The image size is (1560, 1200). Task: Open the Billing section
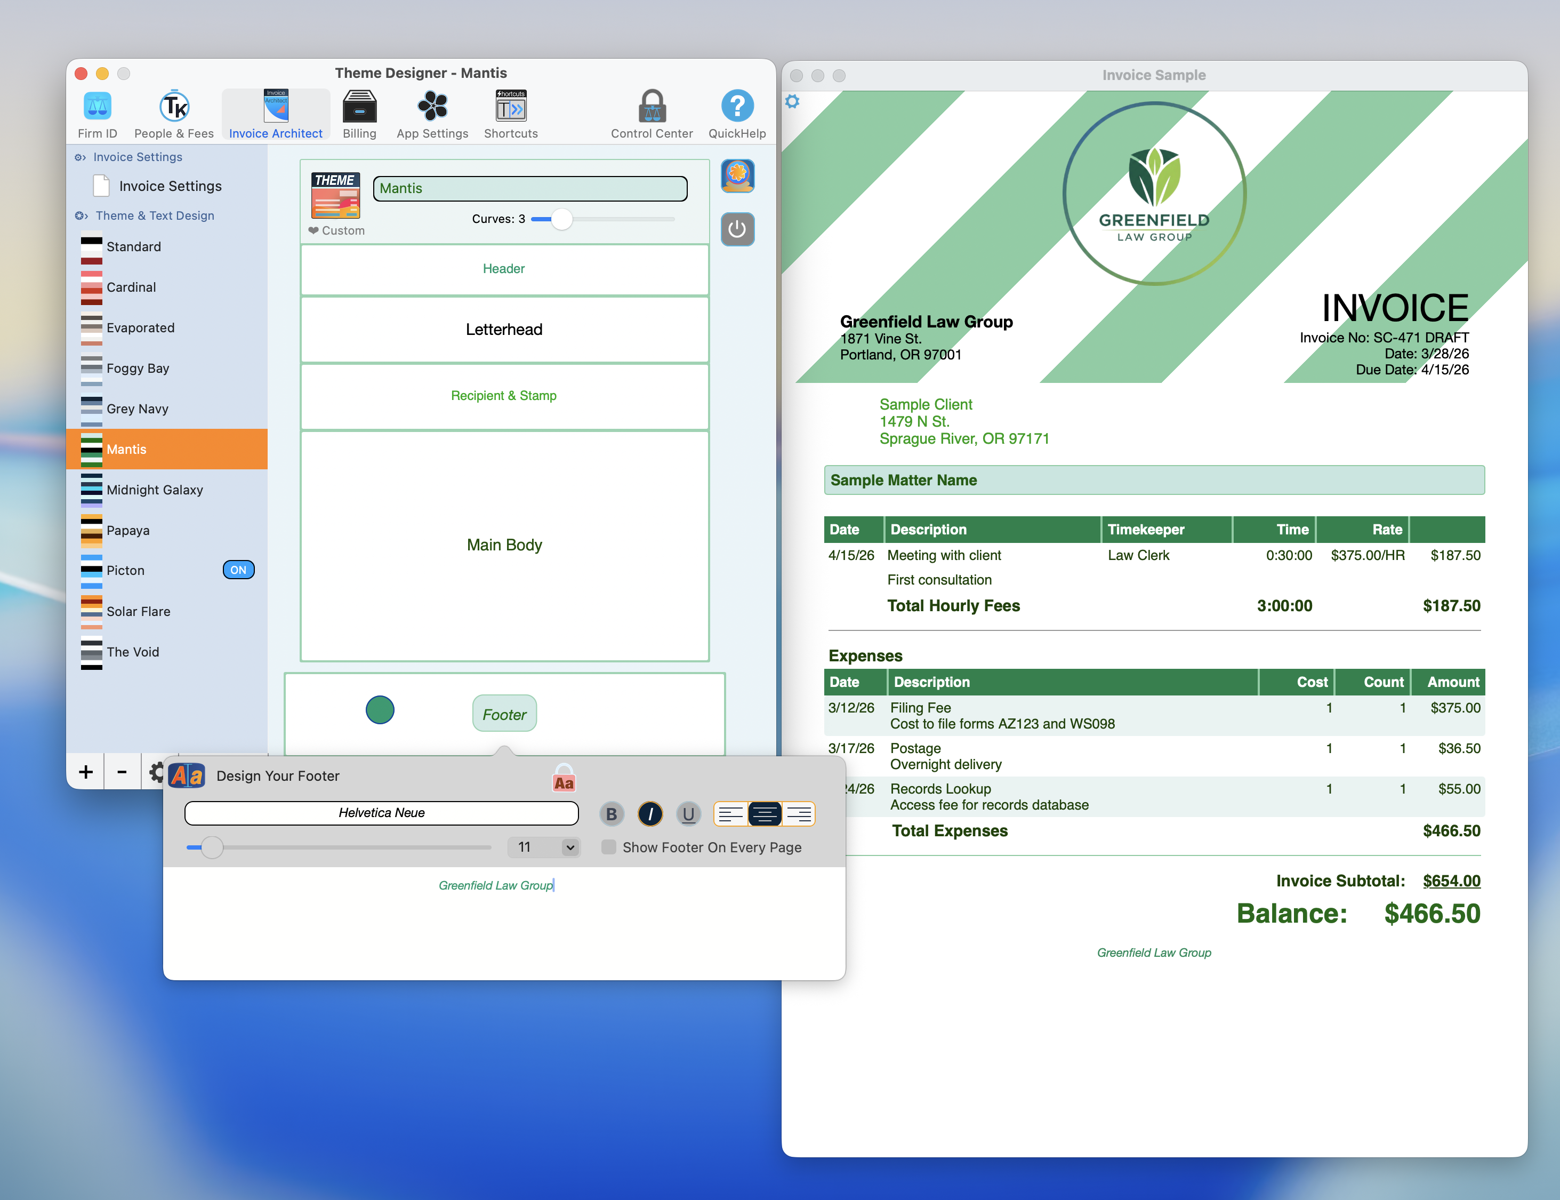360,113
